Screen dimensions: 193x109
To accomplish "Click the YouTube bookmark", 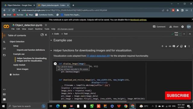I will pyautogui.click(x=18, y=15).
